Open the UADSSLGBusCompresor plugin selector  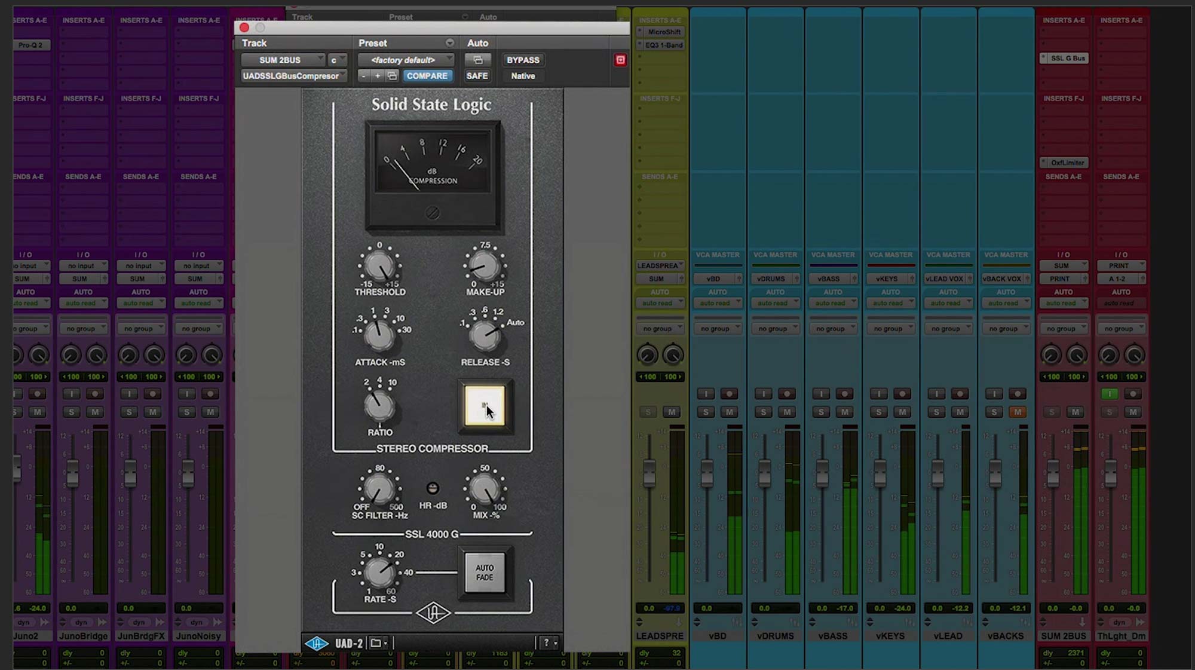293,76
